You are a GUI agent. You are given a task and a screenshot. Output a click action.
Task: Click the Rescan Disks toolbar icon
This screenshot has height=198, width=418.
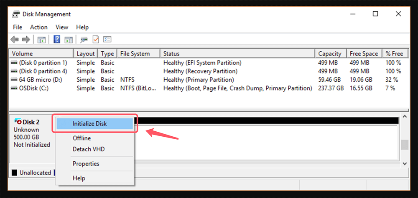(x=84, y=40)
